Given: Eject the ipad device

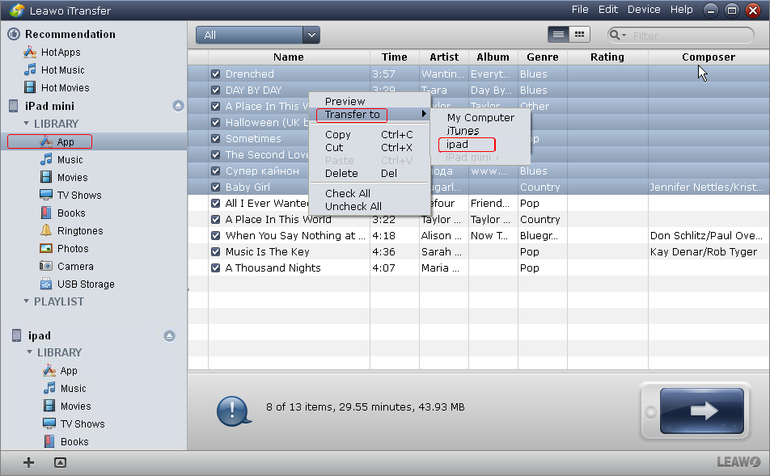Looking at the screenshot, I should point(169,335).
